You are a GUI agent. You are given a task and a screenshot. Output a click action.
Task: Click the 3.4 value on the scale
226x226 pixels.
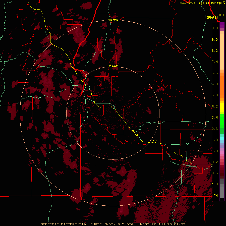pyautogui.click(x=215, y=118)
